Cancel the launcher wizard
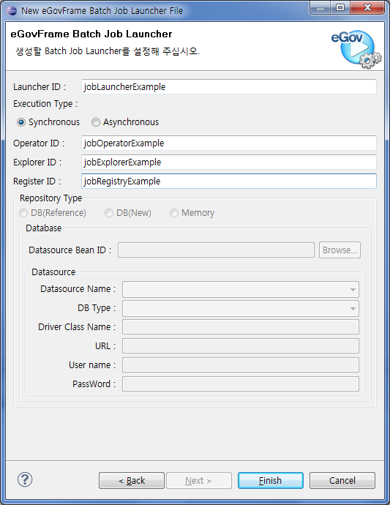390x505 pixels. (342, 481)
